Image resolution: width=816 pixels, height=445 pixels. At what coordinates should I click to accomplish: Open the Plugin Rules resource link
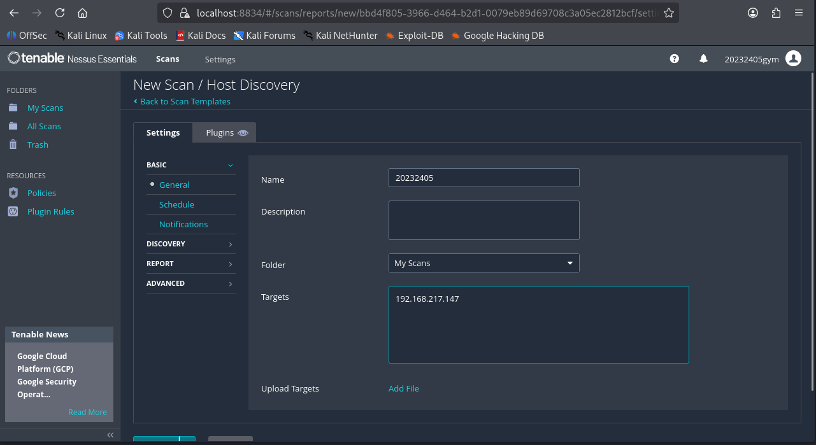click(x=51, y=211)
